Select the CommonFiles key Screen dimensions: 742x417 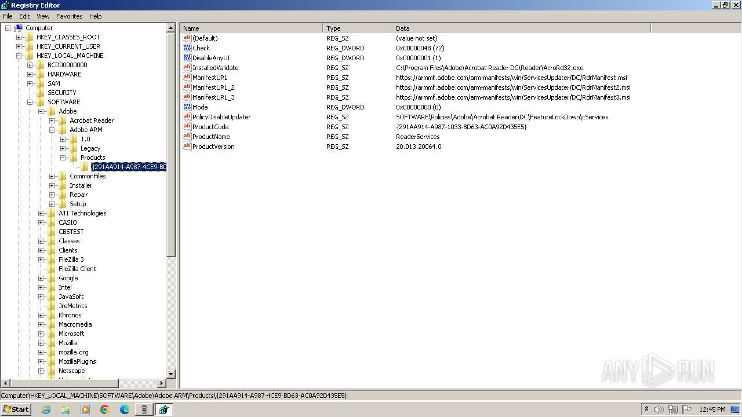click(88, 176)
